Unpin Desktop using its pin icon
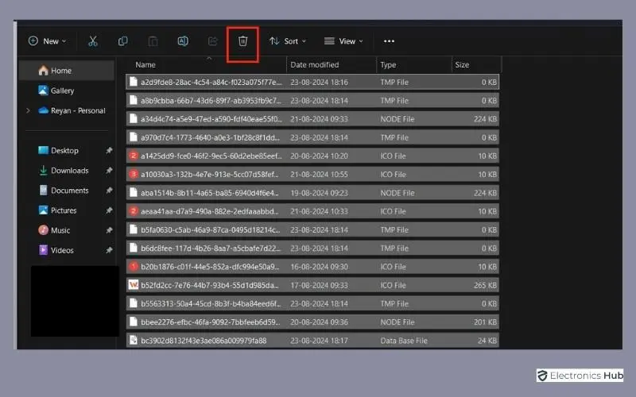The image size is (636, 397). 109,150
